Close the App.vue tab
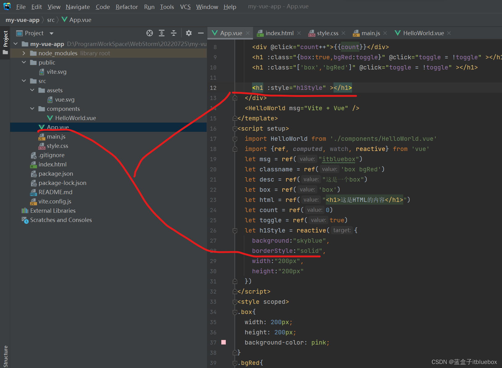The height and width of the screenshot is (368, 502). click(x=247, y=33)
